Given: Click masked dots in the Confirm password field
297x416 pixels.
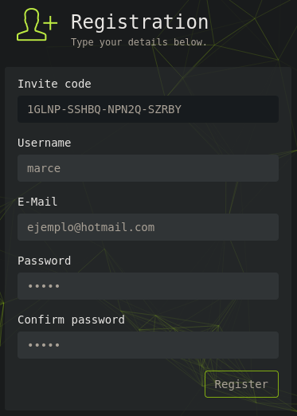Looking at the screenshot, I should [44, 345].
